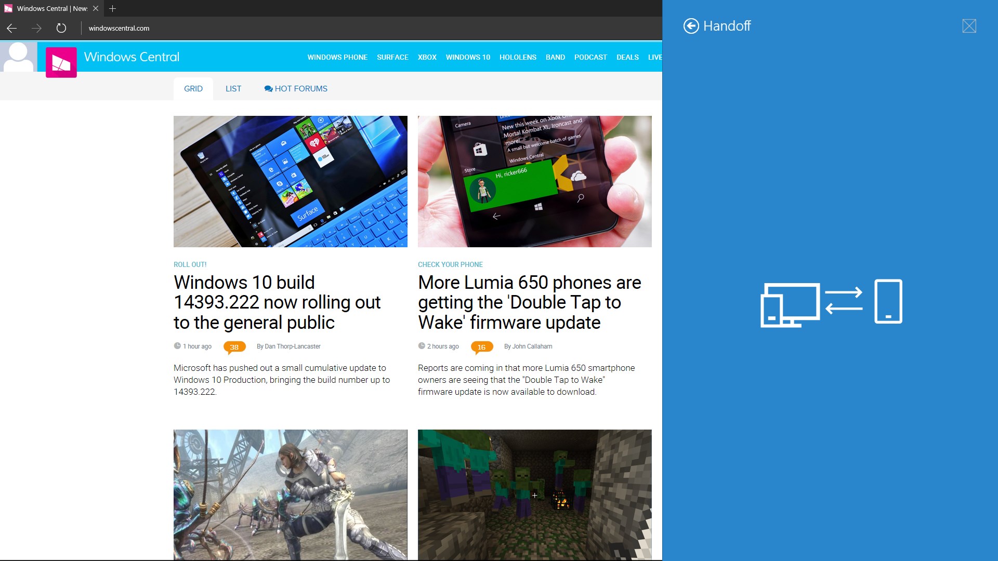Open the SURFACE navigation menu item

pyautogui.click(x=392, y=57)
